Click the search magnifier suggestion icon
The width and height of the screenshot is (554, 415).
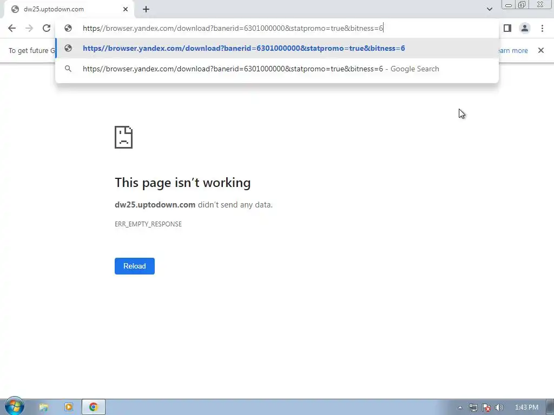(x=68, y=69)
